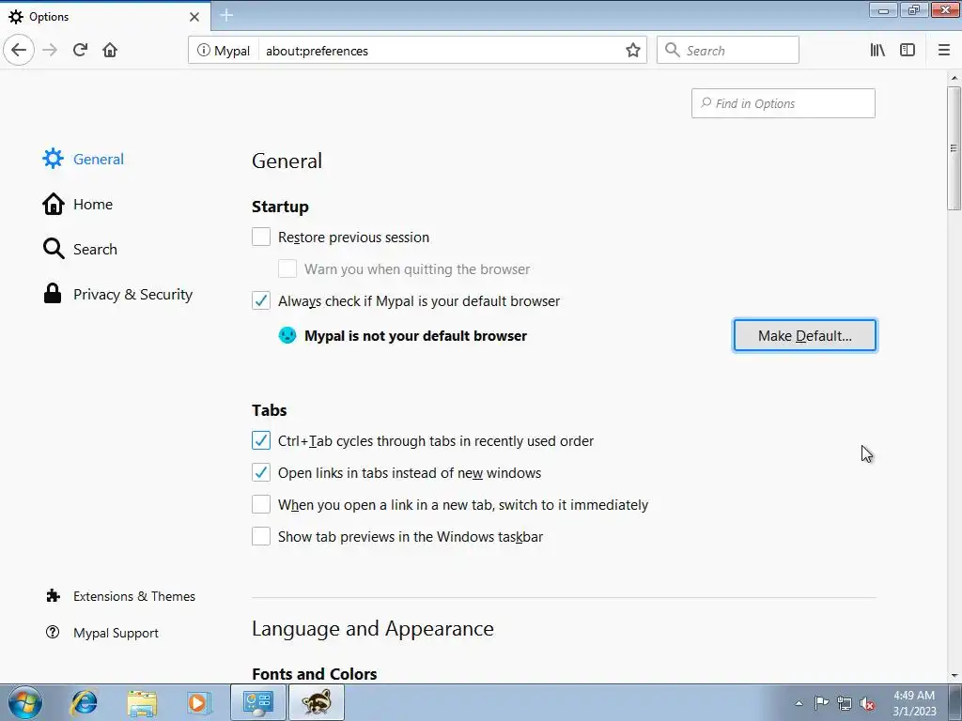962x721 pixels.
Task: Open the hamburger application menu
Action: pos(943,50)
